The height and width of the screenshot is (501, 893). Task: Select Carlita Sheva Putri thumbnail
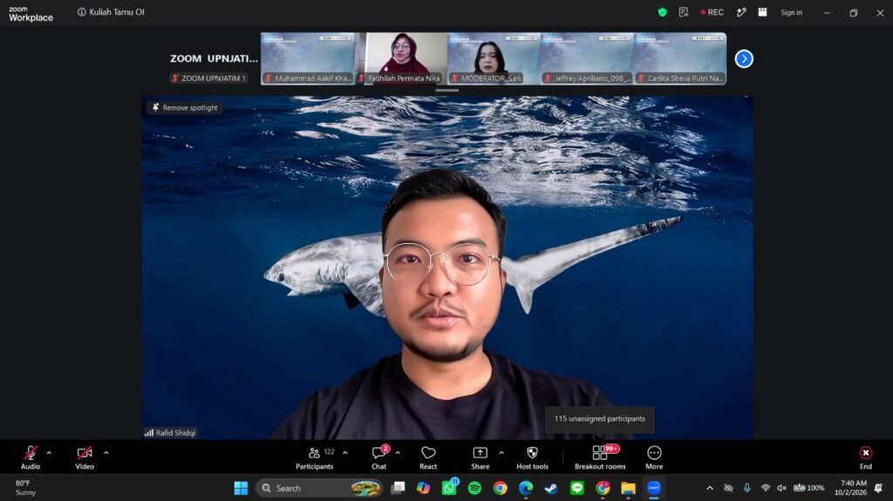[x=679, y=58]
